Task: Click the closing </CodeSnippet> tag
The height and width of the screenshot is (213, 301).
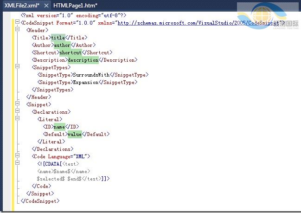Action: pyautogui.click(x=40, y=201)
